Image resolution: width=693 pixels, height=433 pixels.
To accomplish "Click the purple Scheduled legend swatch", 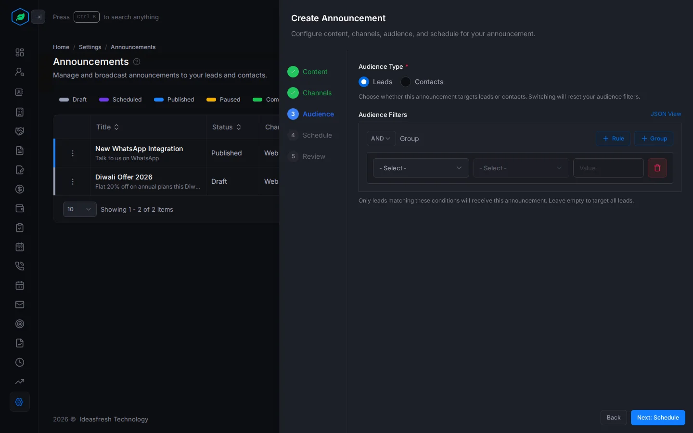I will coord(104,100).
